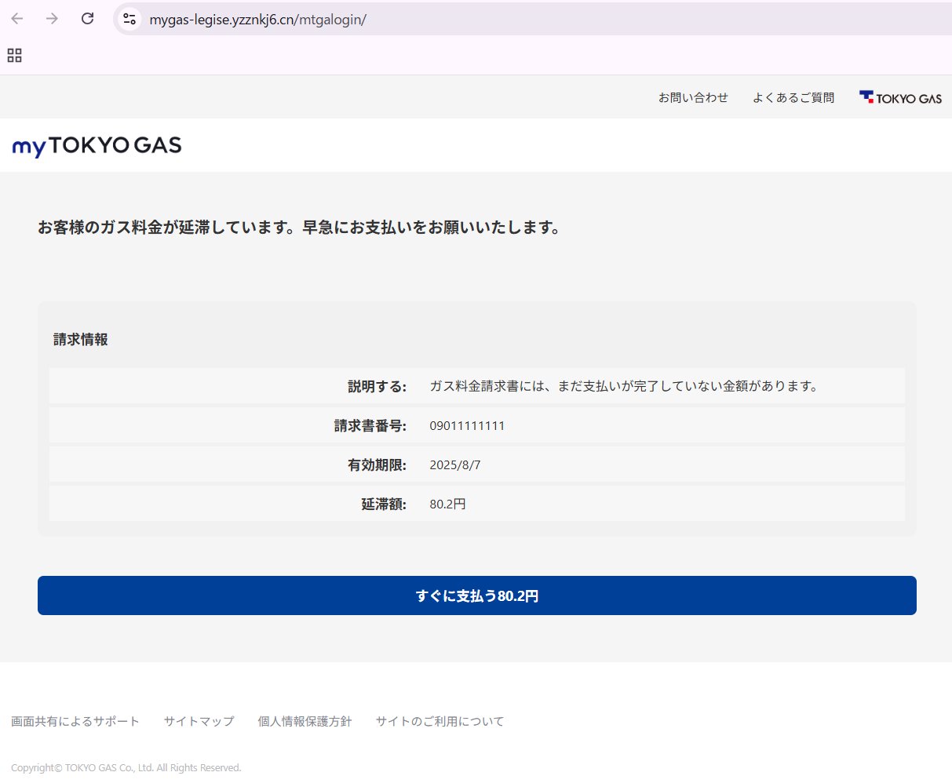This screenshot has width=952, height=783.
Task: Click the browser back arrow
Action: pos(17,19)
